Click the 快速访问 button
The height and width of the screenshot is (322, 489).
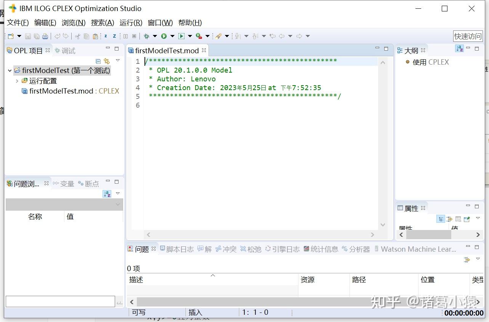coord(468,36)
